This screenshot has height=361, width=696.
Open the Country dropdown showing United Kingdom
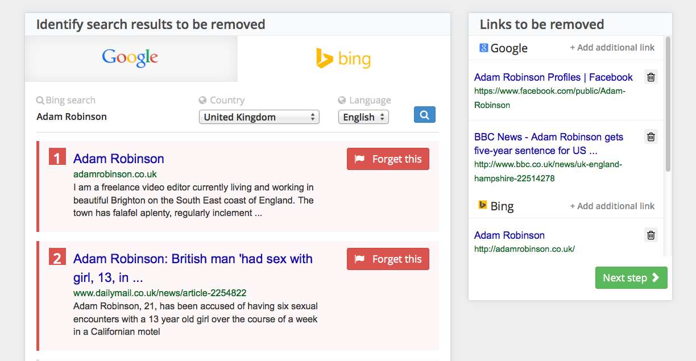click(x=259, y=117)
